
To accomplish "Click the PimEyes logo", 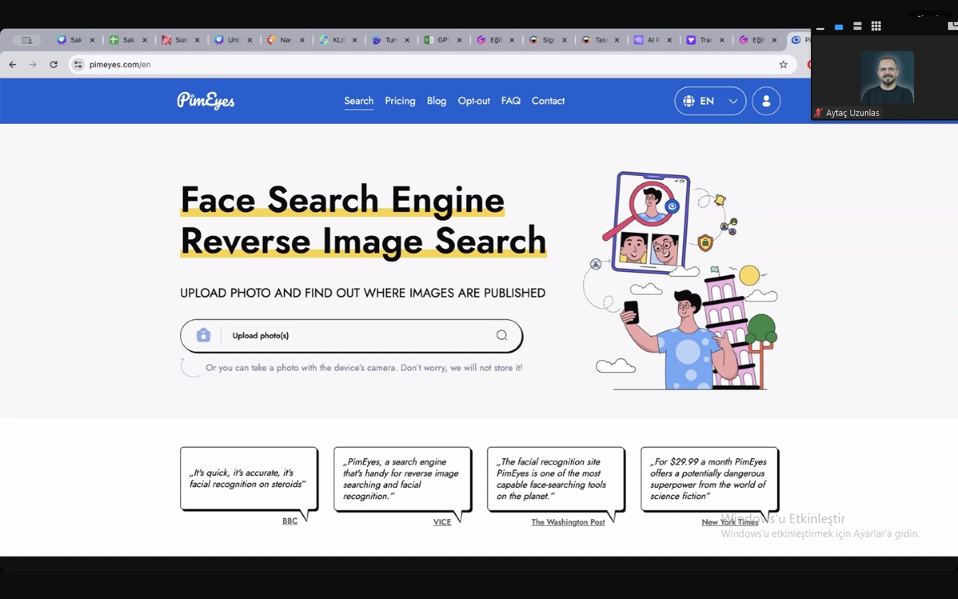I will coord(206,100).
